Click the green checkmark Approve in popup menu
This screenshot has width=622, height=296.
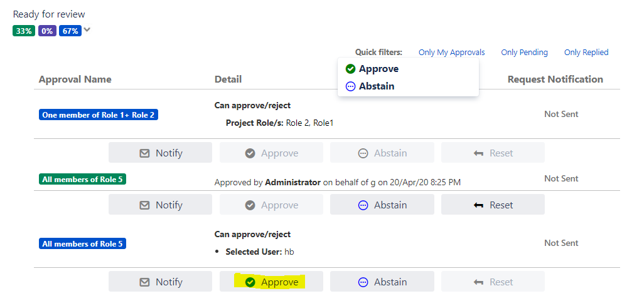(x=351, y=69)
